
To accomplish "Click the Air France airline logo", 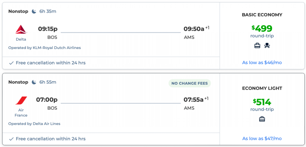I will (x=21, y=100).
